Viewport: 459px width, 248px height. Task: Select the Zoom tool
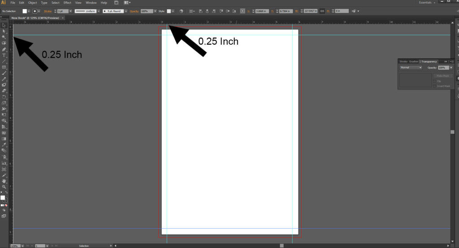point(4,187)
